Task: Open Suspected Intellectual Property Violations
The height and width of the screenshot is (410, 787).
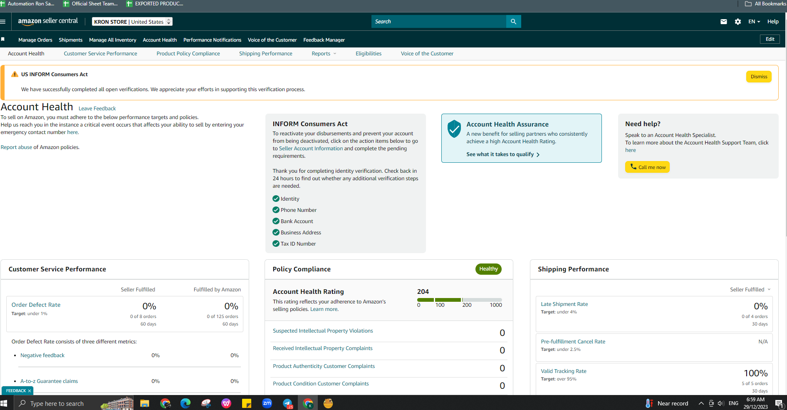Action: [323, 331]
